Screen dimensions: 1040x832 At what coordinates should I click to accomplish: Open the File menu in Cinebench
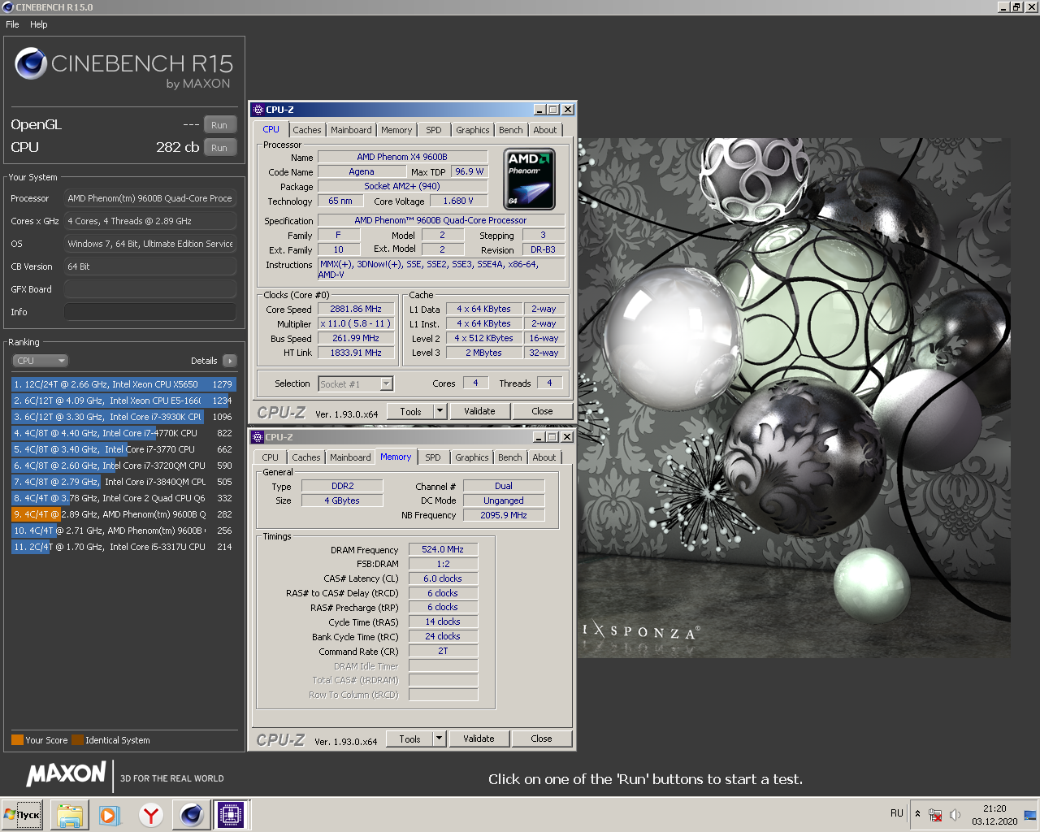pyautogui.click(x=12, y=24)
